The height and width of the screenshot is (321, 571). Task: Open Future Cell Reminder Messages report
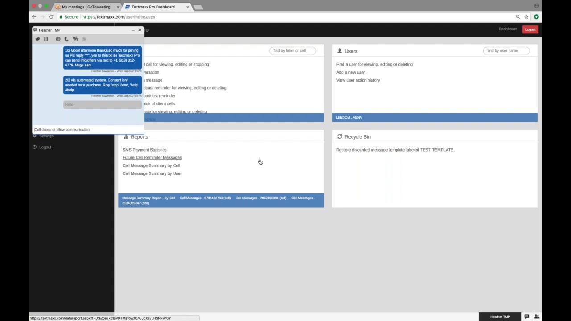pyautogui.click(x=152, y=158)
